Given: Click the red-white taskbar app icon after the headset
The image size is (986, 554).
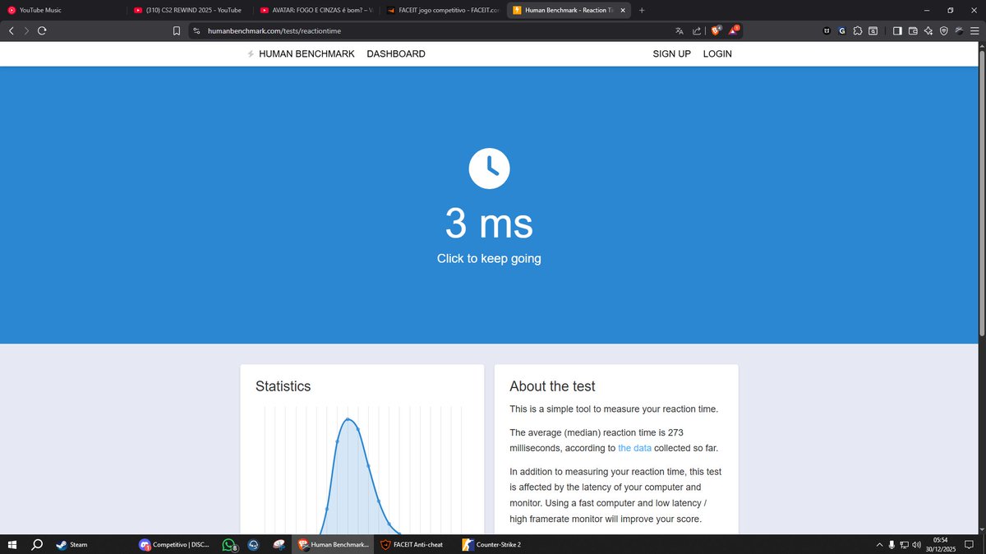Looking at the screenshot, I should pos(279,544).
